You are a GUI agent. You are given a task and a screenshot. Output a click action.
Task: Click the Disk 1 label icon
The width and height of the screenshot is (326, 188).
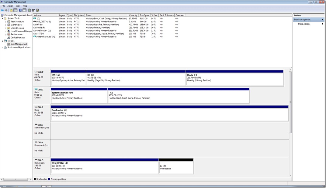click(x=36, y=90)
